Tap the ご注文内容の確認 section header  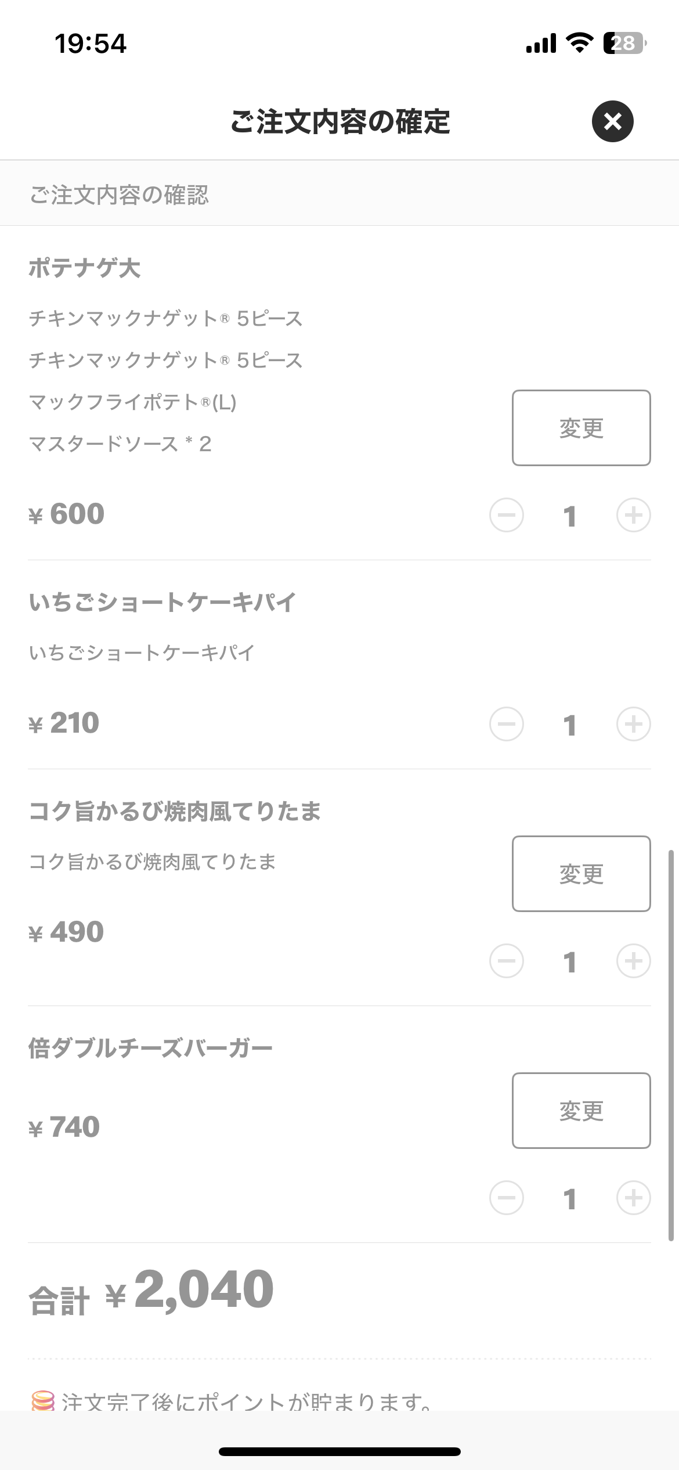coord(119,195)
